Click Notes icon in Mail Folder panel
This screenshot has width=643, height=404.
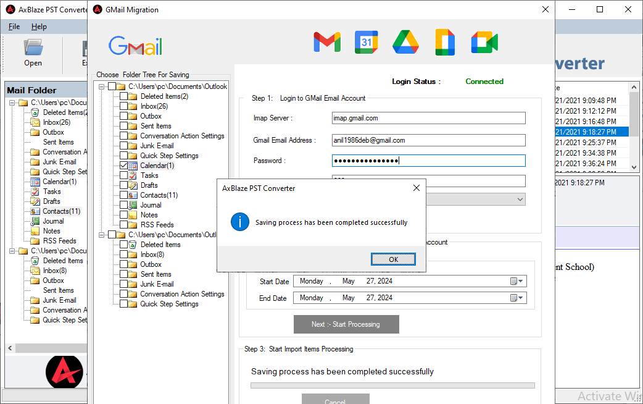coord(35,231)
